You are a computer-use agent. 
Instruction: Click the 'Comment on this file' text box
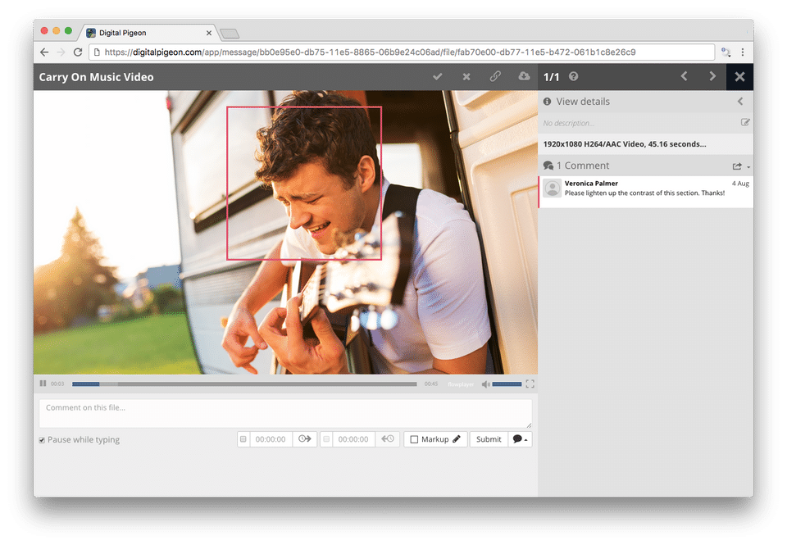click(285, 414)
